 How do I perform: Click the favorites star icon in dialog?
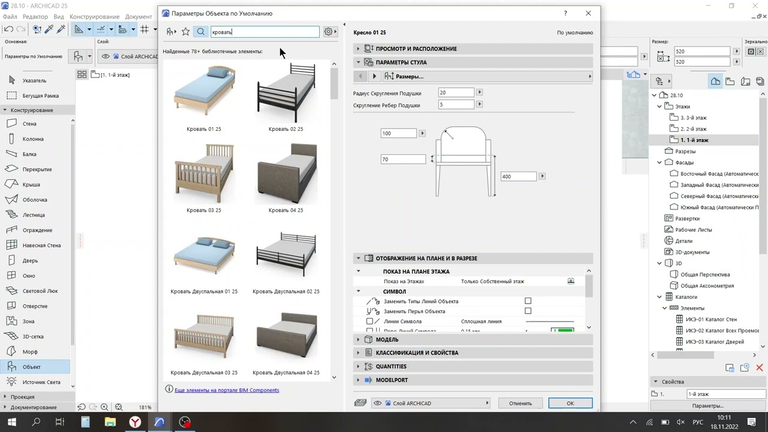point(185,32)
